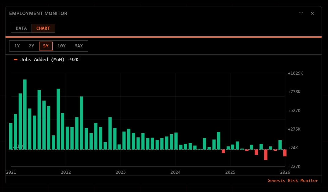Click the 2024 x-axis year label

pos(175,172)
